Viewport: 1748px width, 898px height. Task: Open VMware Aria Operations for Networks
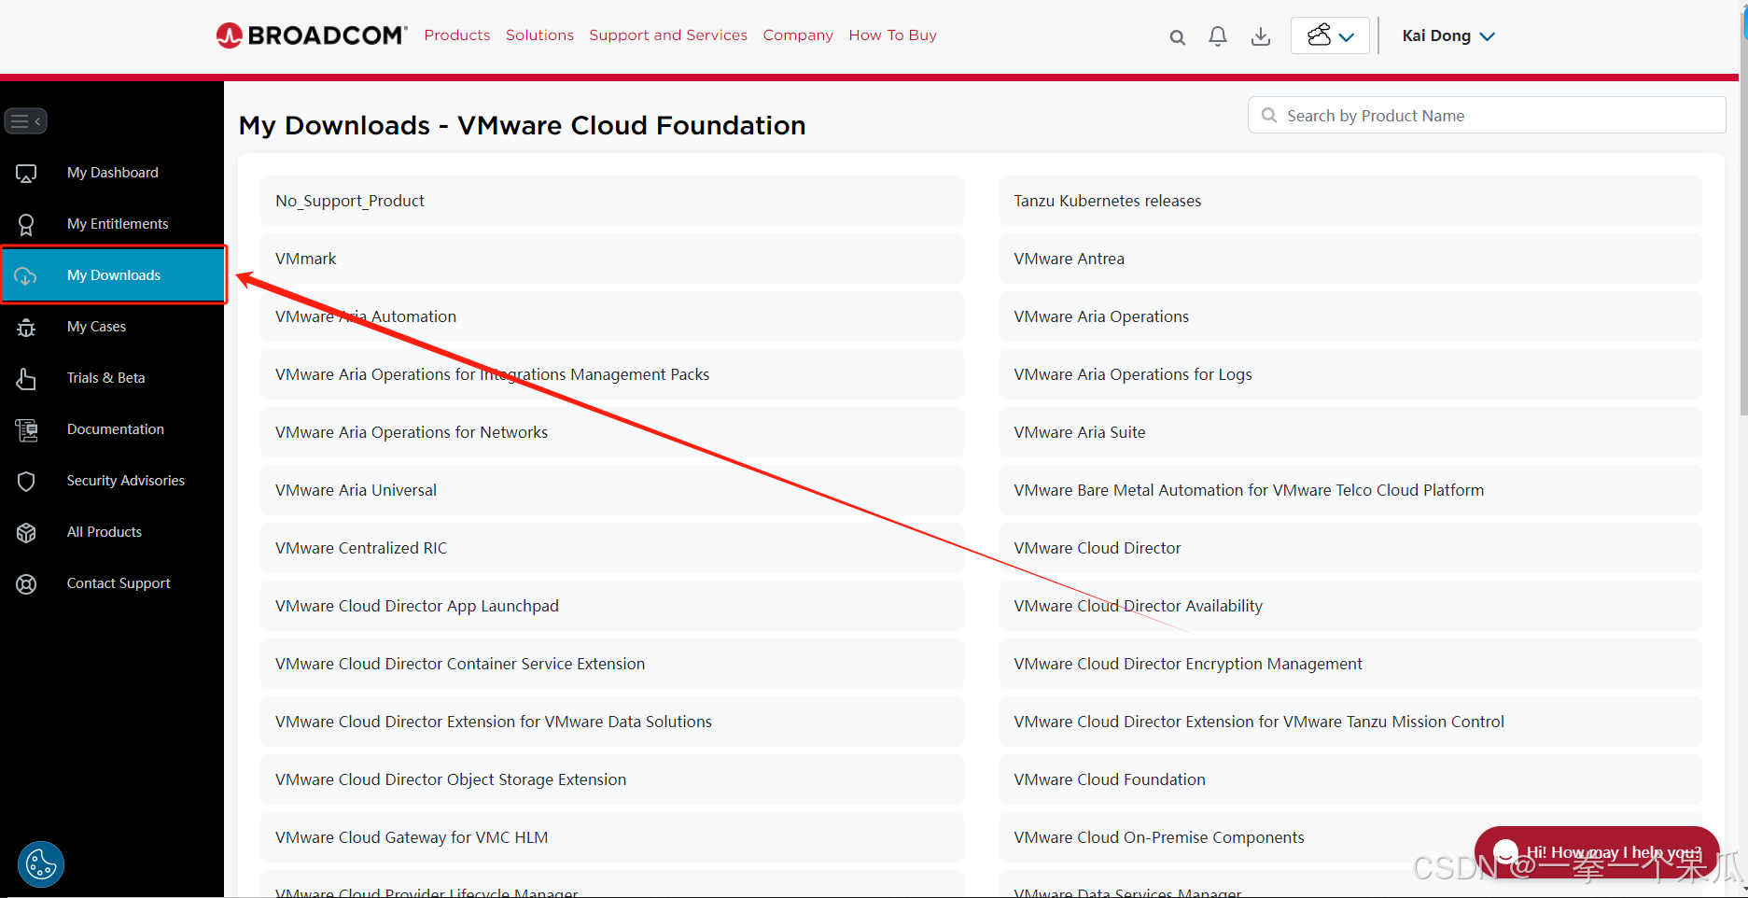point(612,432)
